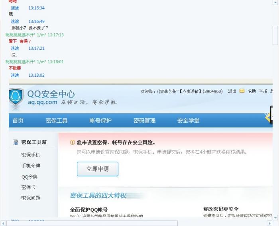Switch to the 帐号保护 tab
This screenshot has height=226, width=279.
pos(100,120)
